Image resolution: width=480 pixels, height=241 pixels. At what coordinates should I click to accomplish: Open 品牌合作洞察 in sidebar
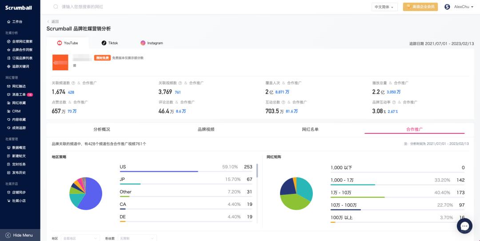click(x=20, y=50)
